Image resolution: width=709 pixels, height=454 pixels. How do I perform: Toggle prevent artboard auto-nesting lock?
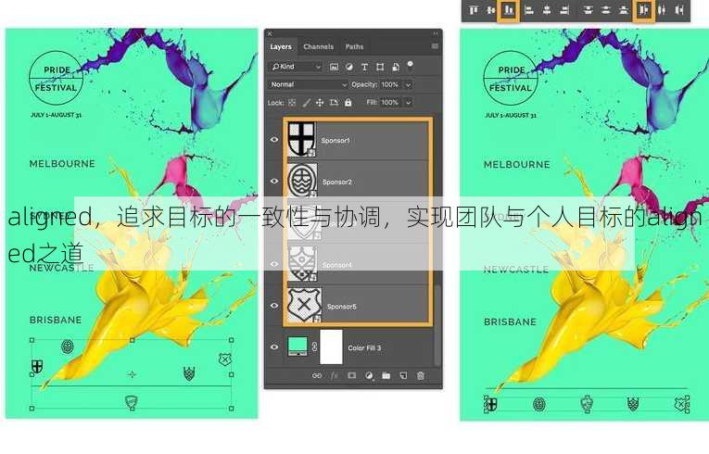[334, 103]
